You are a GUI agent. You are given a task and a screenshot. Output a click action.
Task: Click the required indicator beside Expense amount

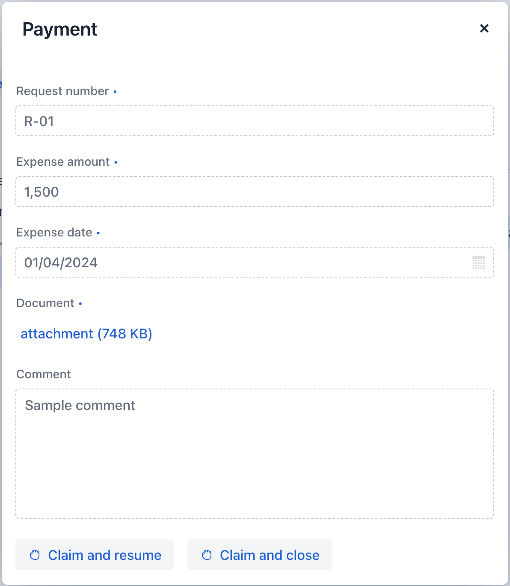point(116,162)
